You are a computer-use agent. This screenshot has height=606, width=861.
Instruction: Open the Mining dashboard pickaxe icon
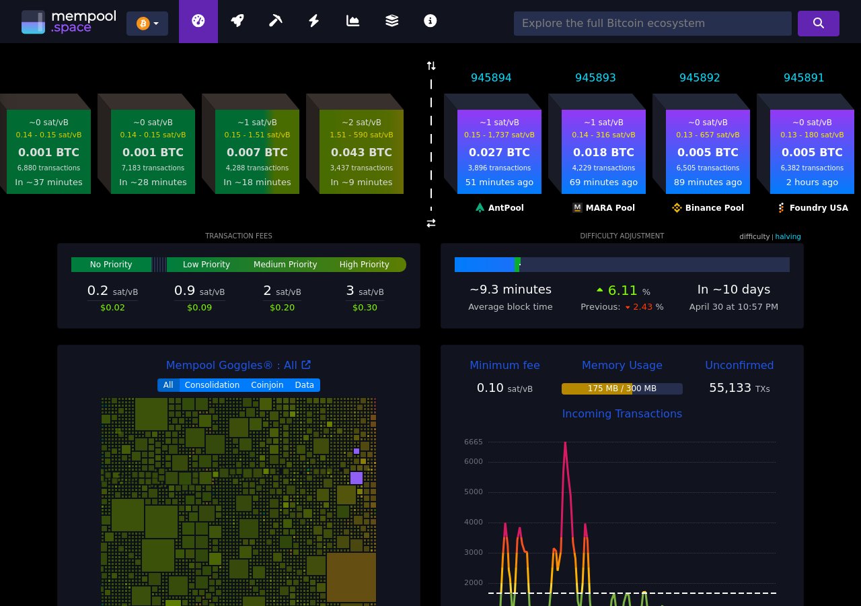tap(275, 21)
